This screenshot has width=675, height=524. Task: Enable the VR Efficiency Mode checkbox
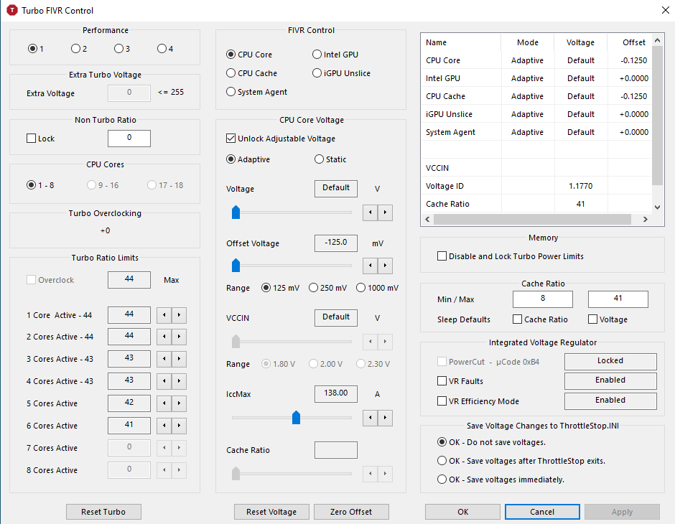click(478, 401)
